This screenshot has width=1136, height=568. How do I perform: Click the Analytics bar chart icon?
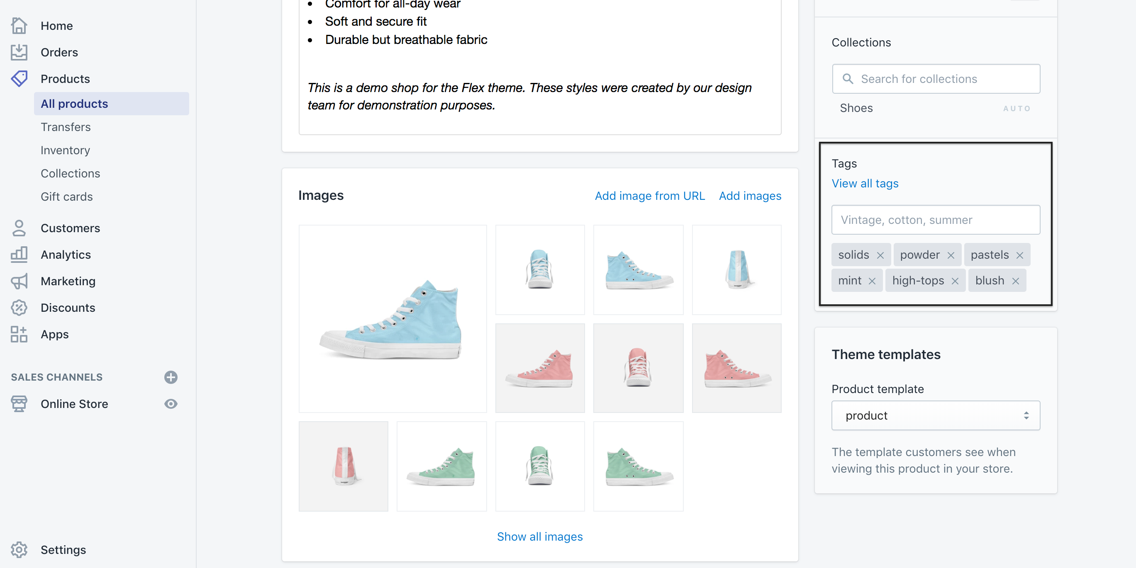19,254
